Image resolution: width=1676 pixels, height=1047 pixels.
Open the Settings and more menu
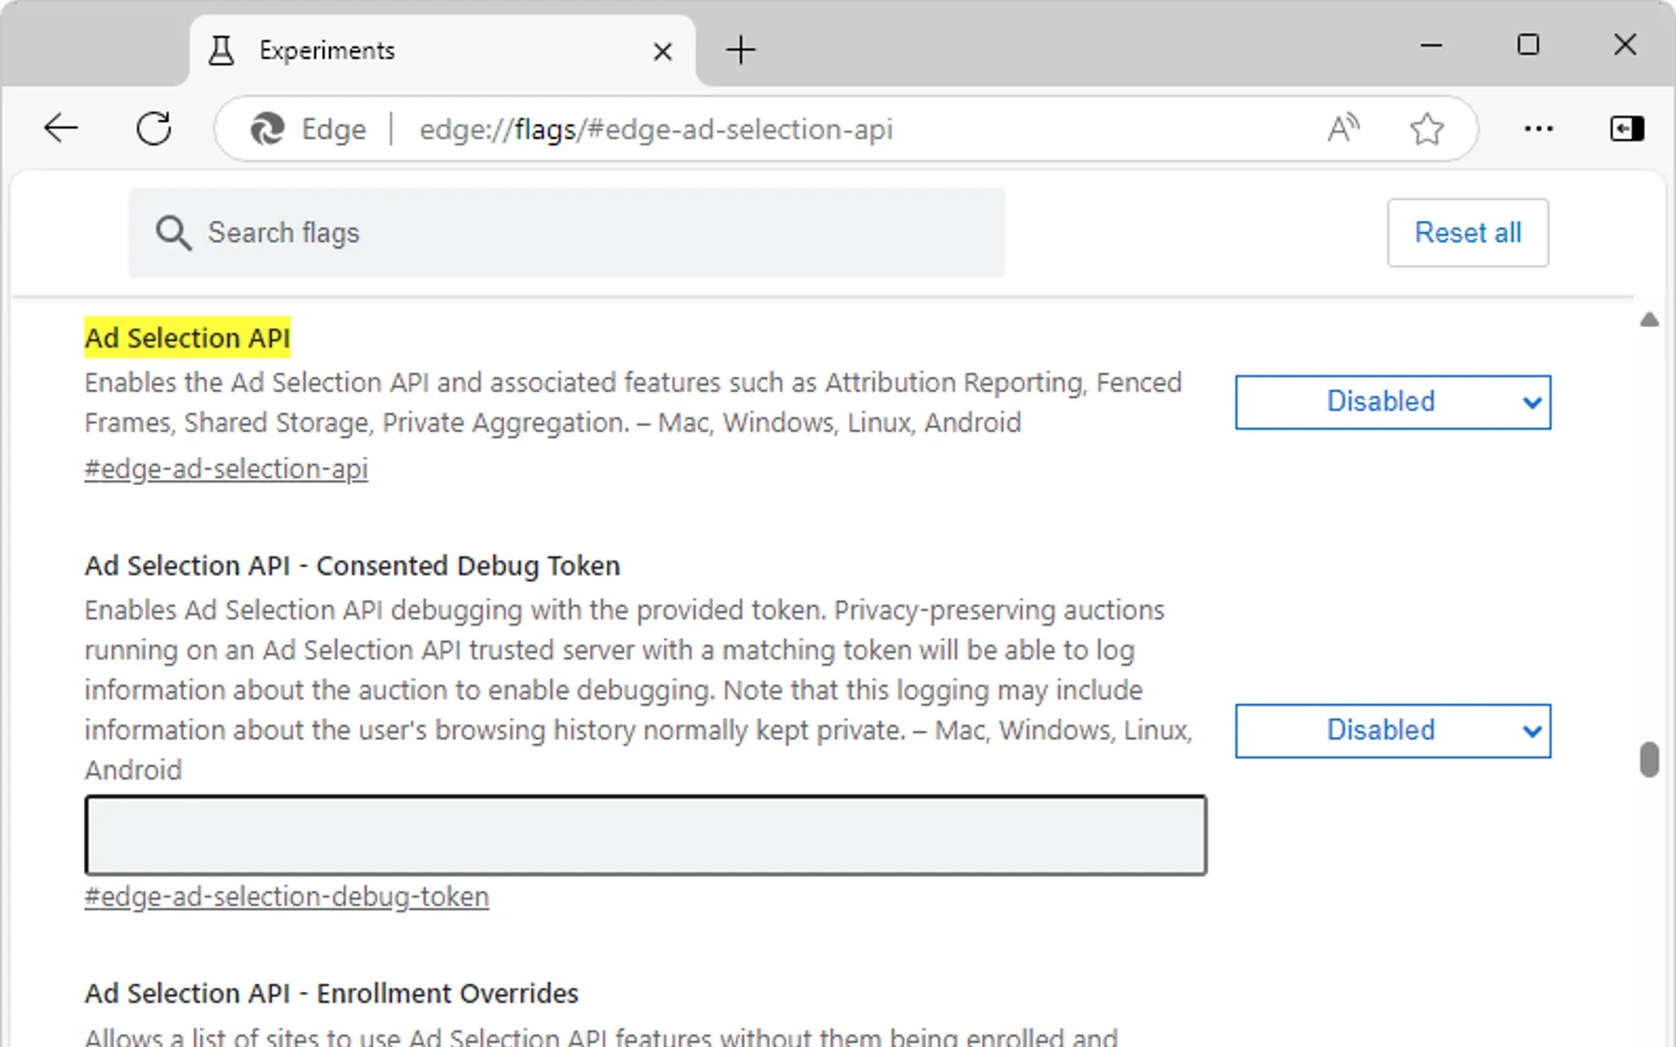pyautogui.click(x=1538, y=128)
